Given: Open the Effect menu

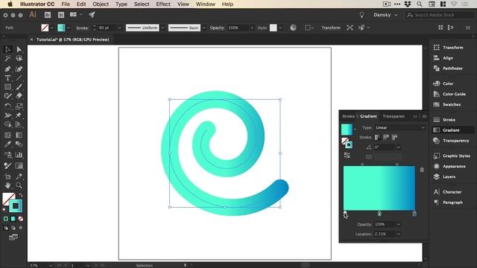Looking at the screenshot, I should [163, 4].
